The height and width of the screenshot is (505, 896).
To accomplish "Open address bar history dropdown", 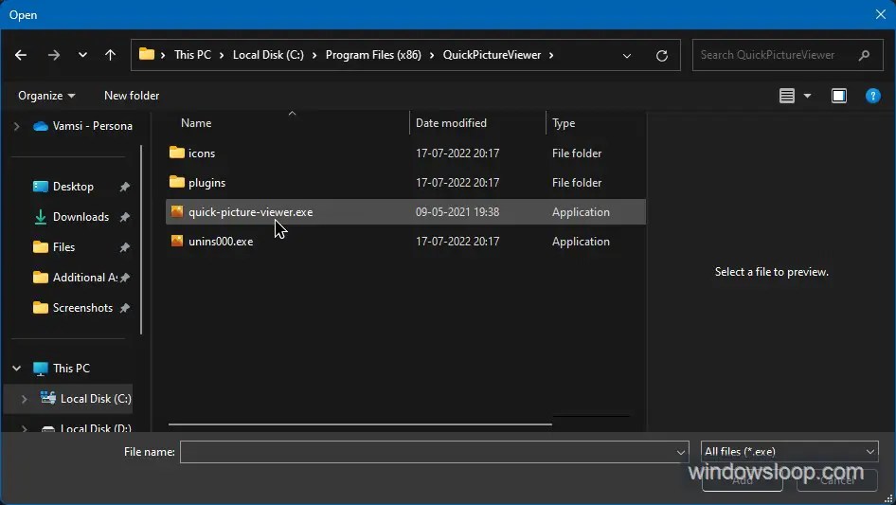I will tap(627, 56).
